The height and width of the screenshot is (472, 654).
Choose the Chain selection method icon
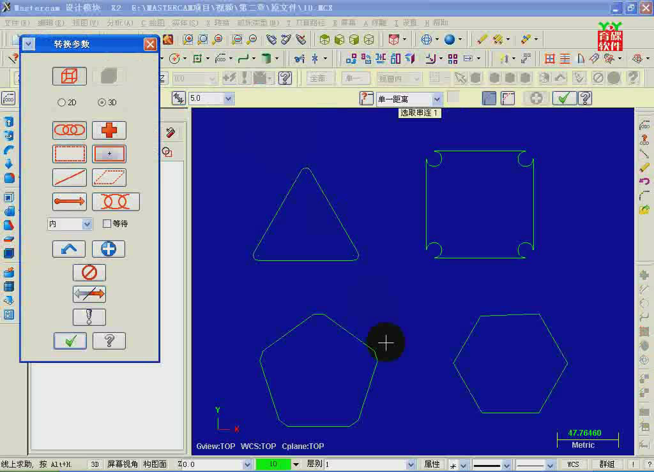[69, 130]
